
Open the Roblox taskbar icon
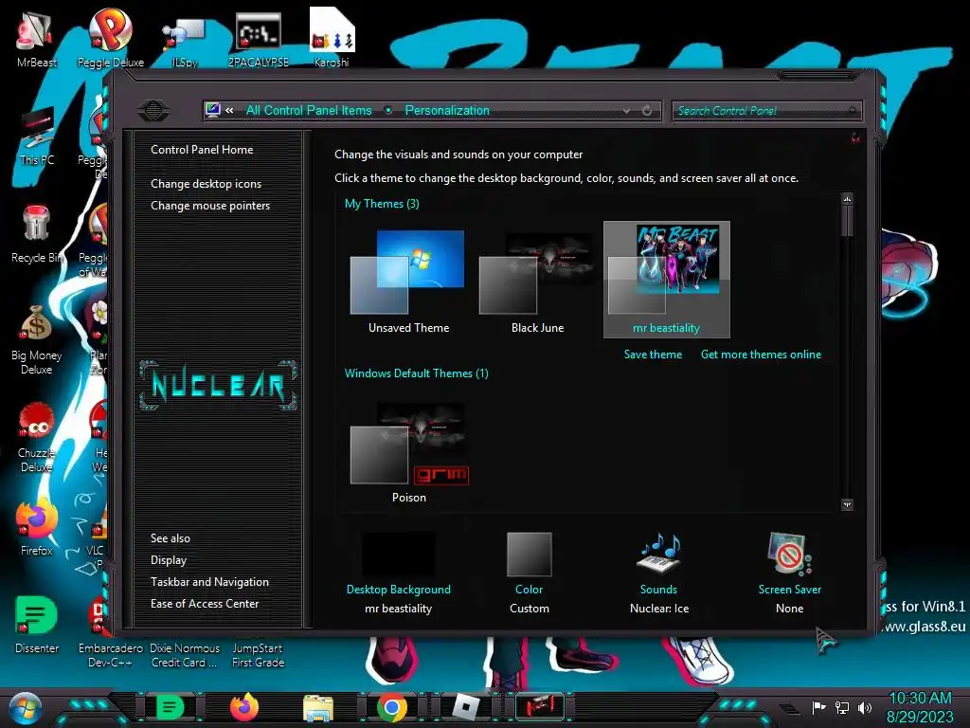[465, 707]
